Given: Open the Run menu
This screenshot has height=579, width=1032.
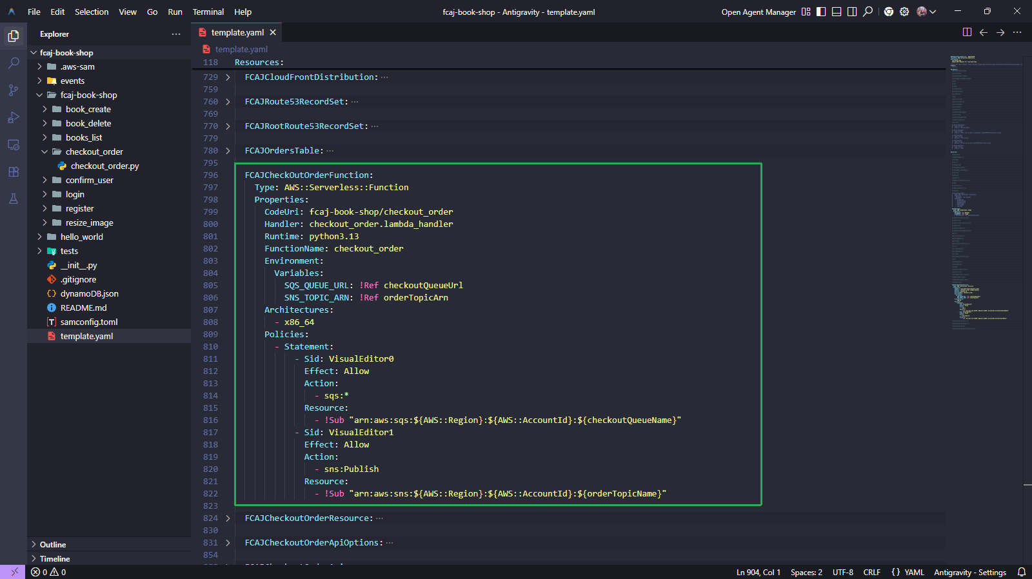Looking at the screenshot, I should click(x=175, y=12).
